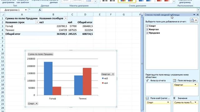Click the Общий итог cell in column A
The height and width of the screenshot is (112, 200).
pos(22,34)
